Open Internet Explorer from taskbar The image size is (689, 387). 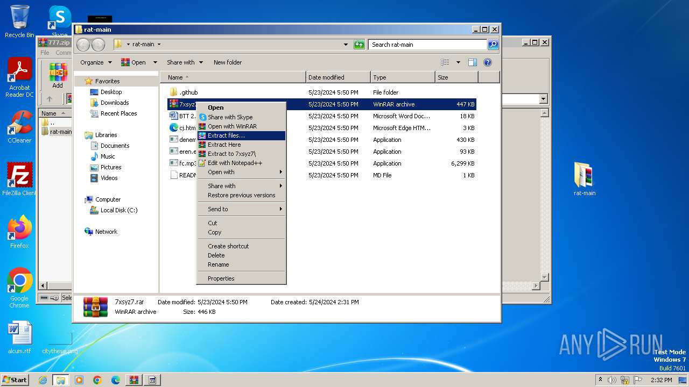[x=43, y=380]
